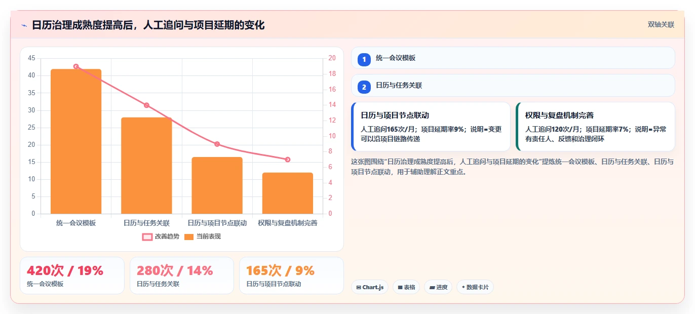Click the pink 改善趋势 legend swatch
Image resolution: width=695 pixels, height=314 pixels.
click(147, 237)
